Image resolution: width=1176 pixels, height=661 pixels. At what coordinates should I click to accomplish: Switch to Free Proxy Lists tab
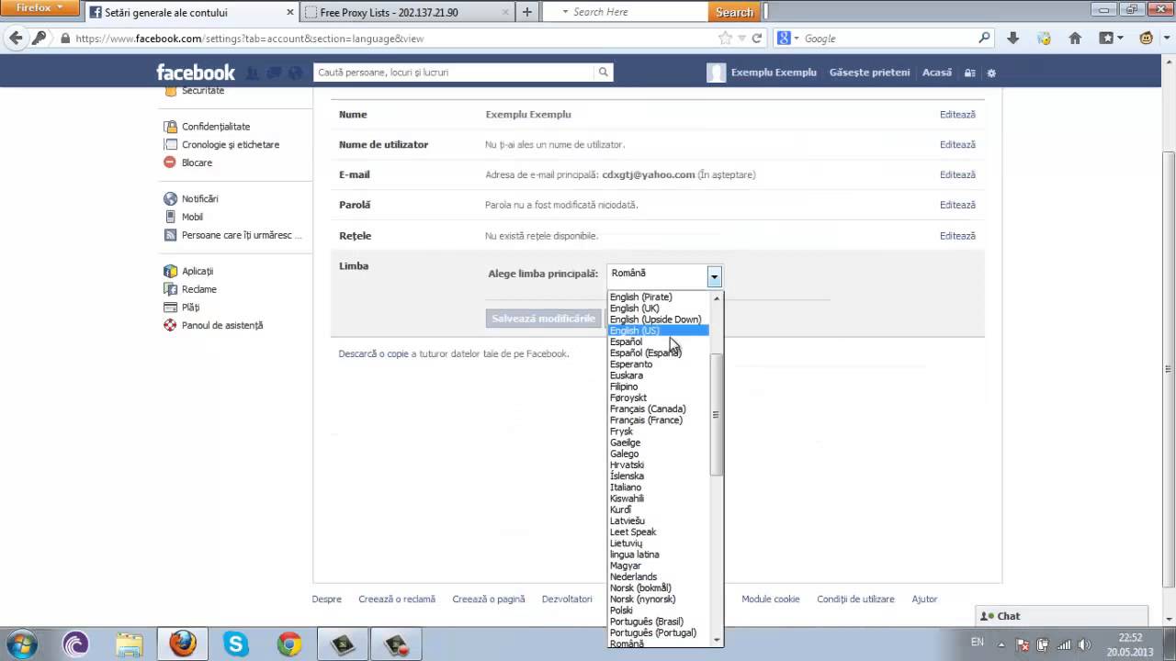(407, 13)
